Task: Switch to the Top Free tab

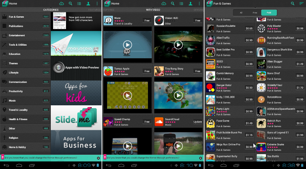Action: pyautogui.click(x=109, y=10)
